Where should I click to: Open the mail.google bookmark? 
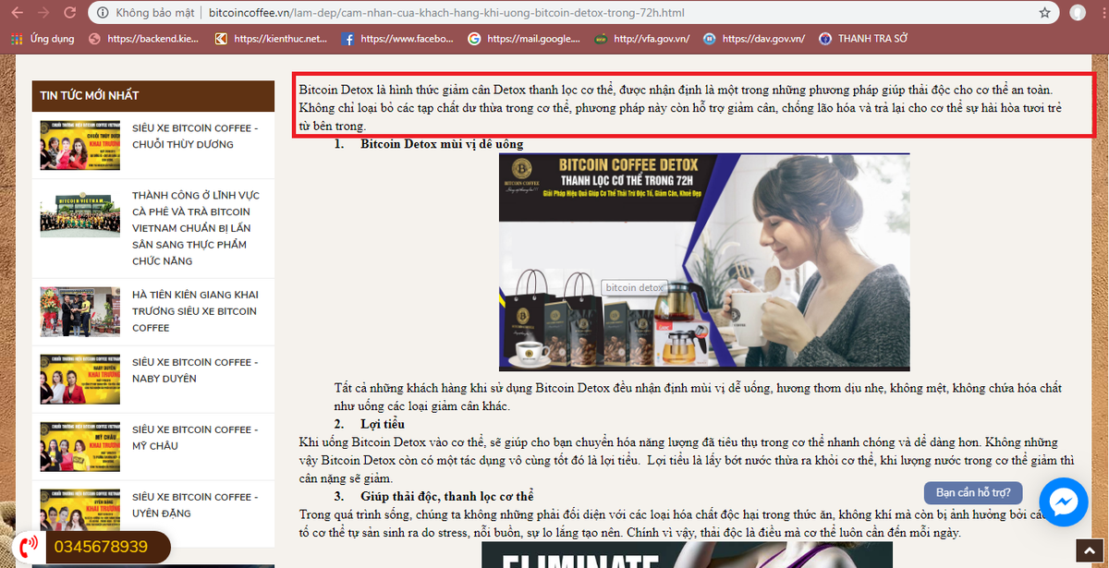point(525,39)
